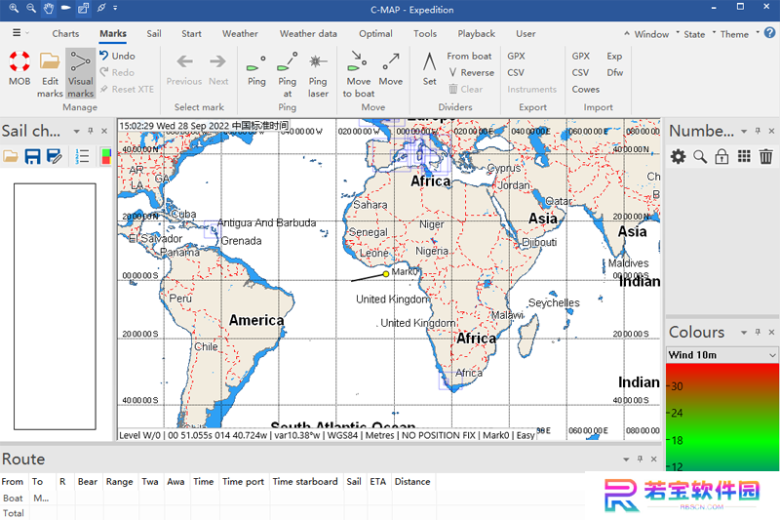Image resolution: width=780 pixels, height=520 pixels.
Task: Import Exp file
Action: coord(614,57)
